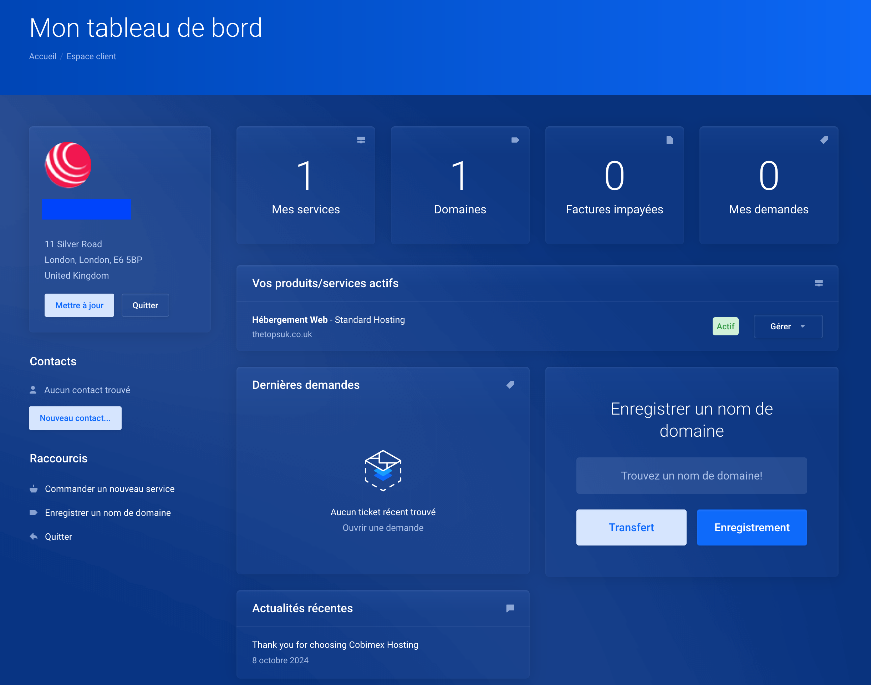Click the flag icon on the Domaines card

point(515,140)
